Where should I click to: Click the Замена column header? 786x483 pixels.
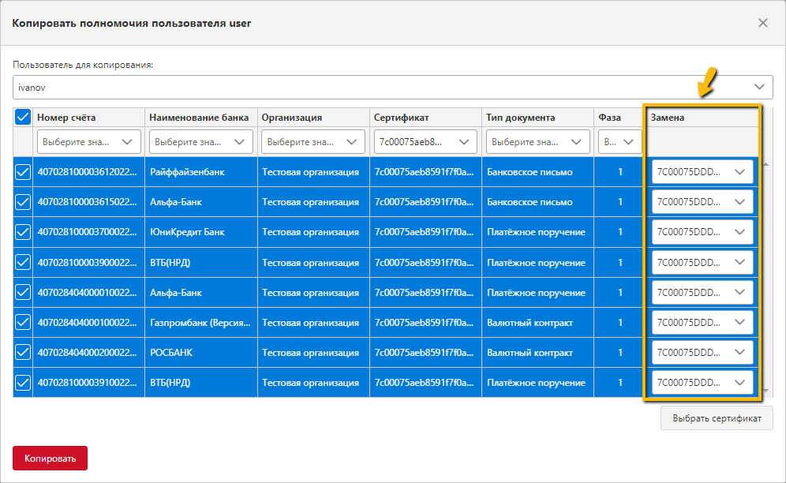(702, 118)
